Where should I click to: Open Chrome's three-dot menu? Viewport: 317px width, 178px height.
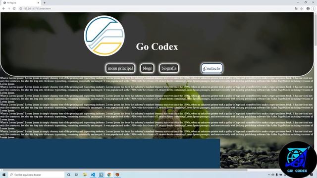tap(314, 9)
